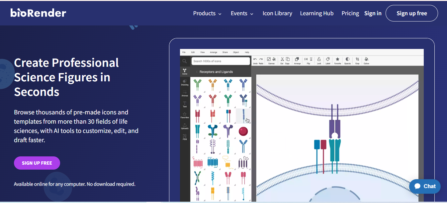Open the Edit menu in the editor
This screenshot has width=447, height=203.
click(193, 52)
